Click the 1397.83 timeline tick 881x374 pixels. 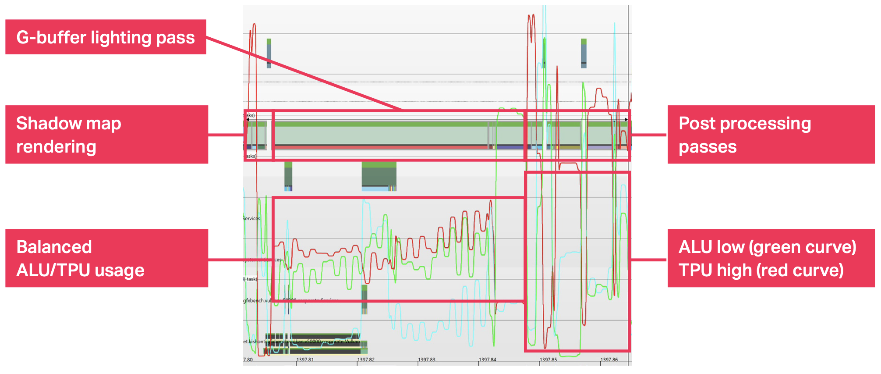point(427,360)
